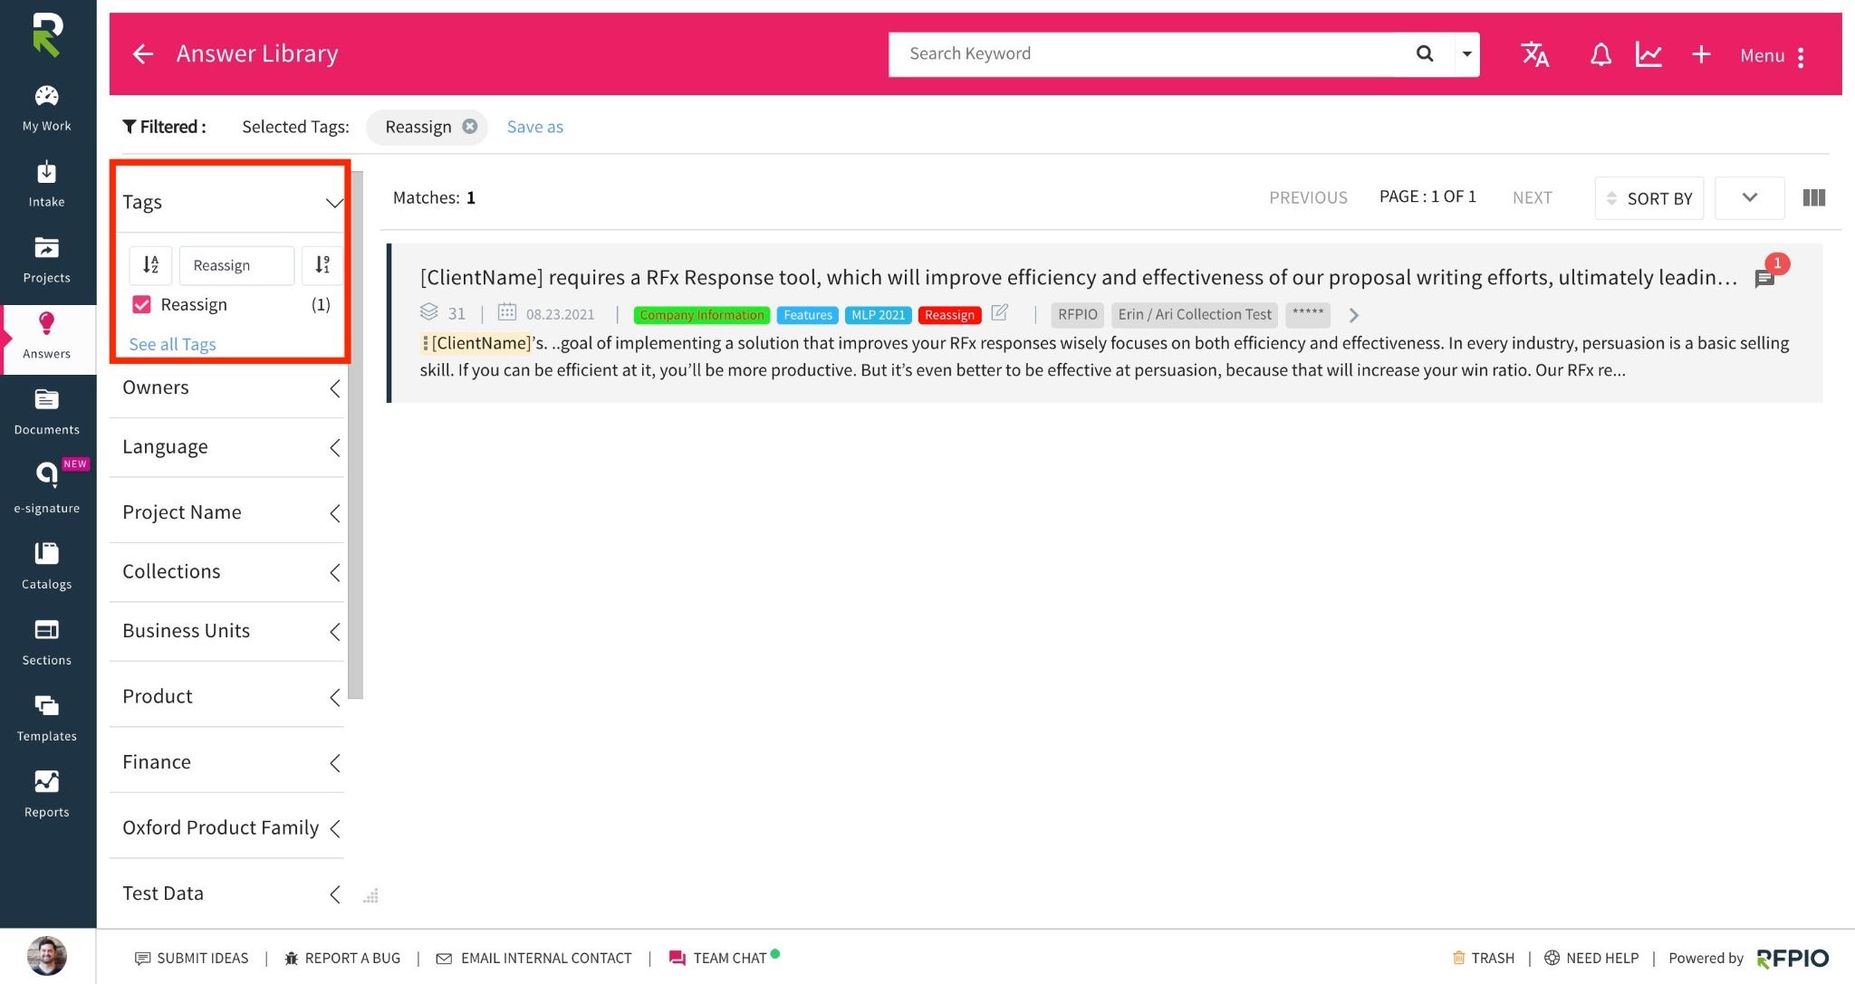Open TRASH in footer
Image resolution: width=1855 pixels, height=984 pixels.
[x=1483, y=958]
